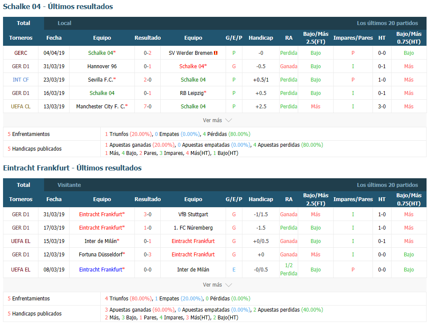
Task: Click the 3-0 halftime score in Manchester City row
Action: [382, 107]
